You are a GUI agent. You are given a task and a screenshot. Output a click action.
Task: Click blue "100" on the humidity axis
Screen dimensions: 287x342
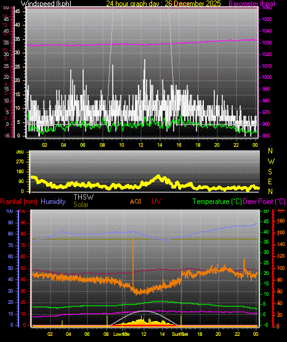(9, 211)
